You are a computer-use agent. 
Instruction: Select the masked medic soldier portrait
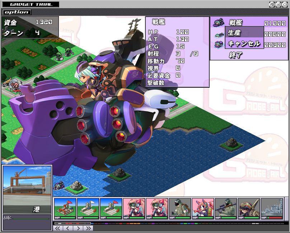pyautogui.click(x=180, y=209)
